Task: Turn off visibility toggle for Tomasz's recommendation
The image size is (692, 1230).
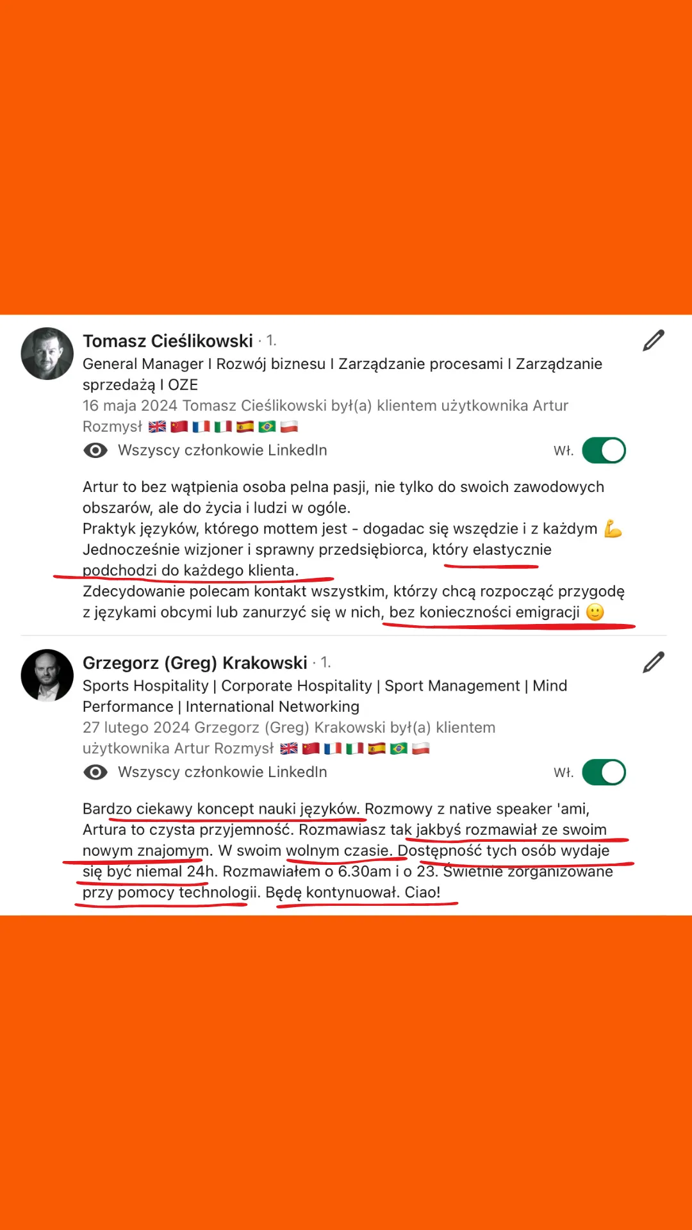Action: 604,450
